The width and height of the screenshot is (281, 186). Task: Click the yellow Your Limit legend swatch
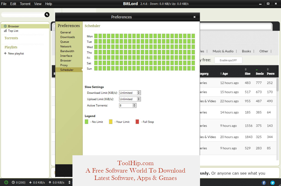(x=111, y=122)
